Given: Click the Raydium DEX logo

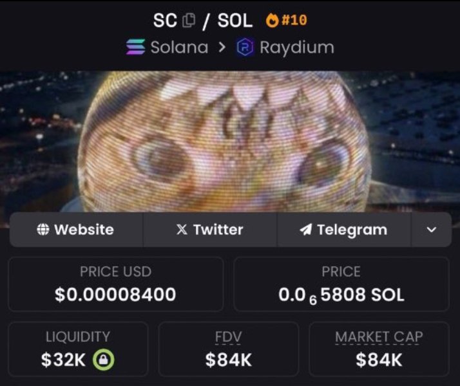Looking at the screenshot, I should [x=245, y=47].
